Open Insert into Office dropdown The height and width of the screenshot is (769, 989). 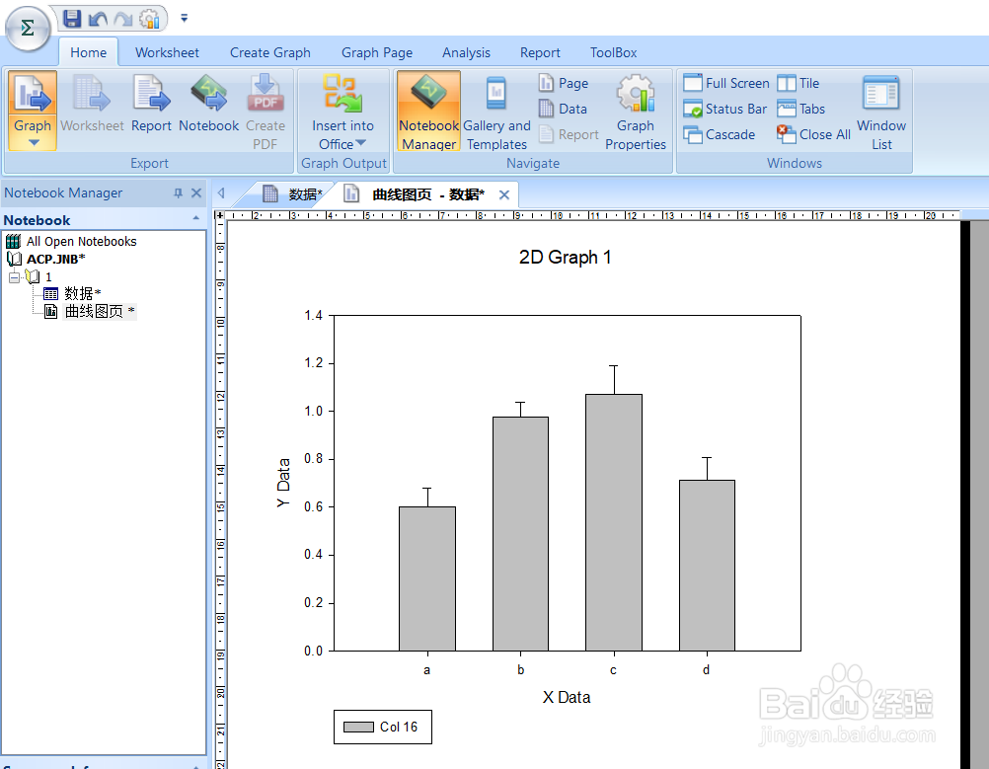342,112
